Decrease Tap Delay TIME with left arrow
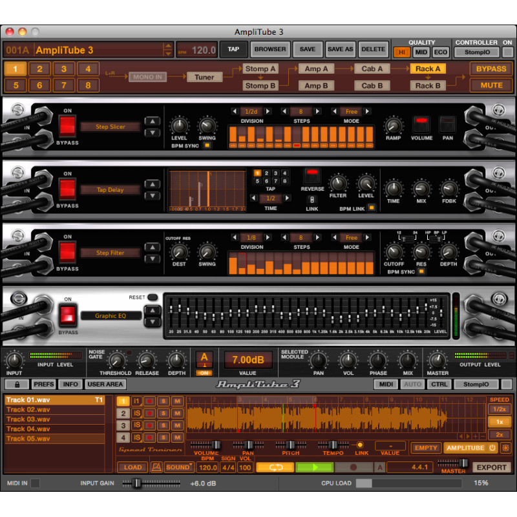This screenshot has height=517, width=517. (x=253, y=198)
